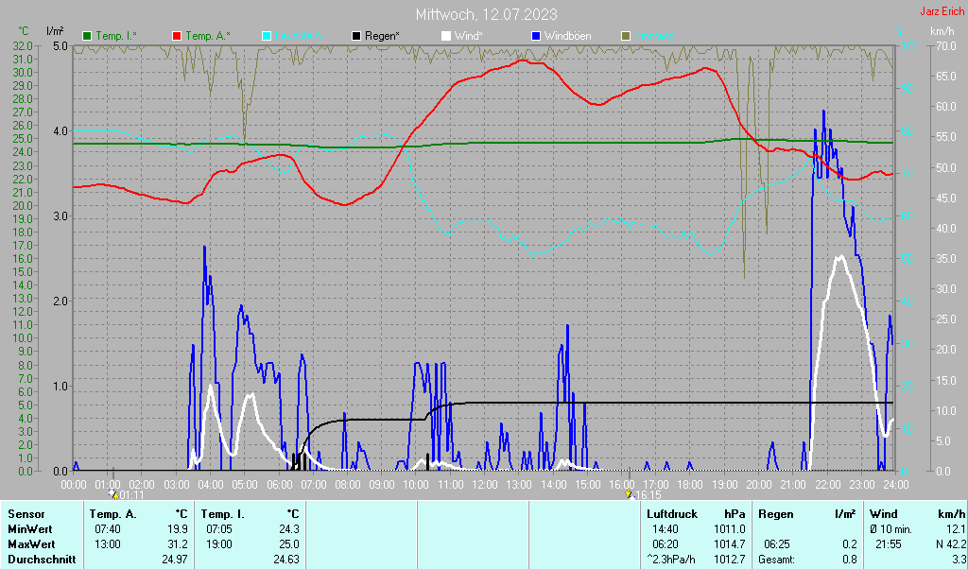Click the date title Mittwoch, 12.07.2023
The width and height of the screenshot is (968, 569).
click(x=486, y=14)
